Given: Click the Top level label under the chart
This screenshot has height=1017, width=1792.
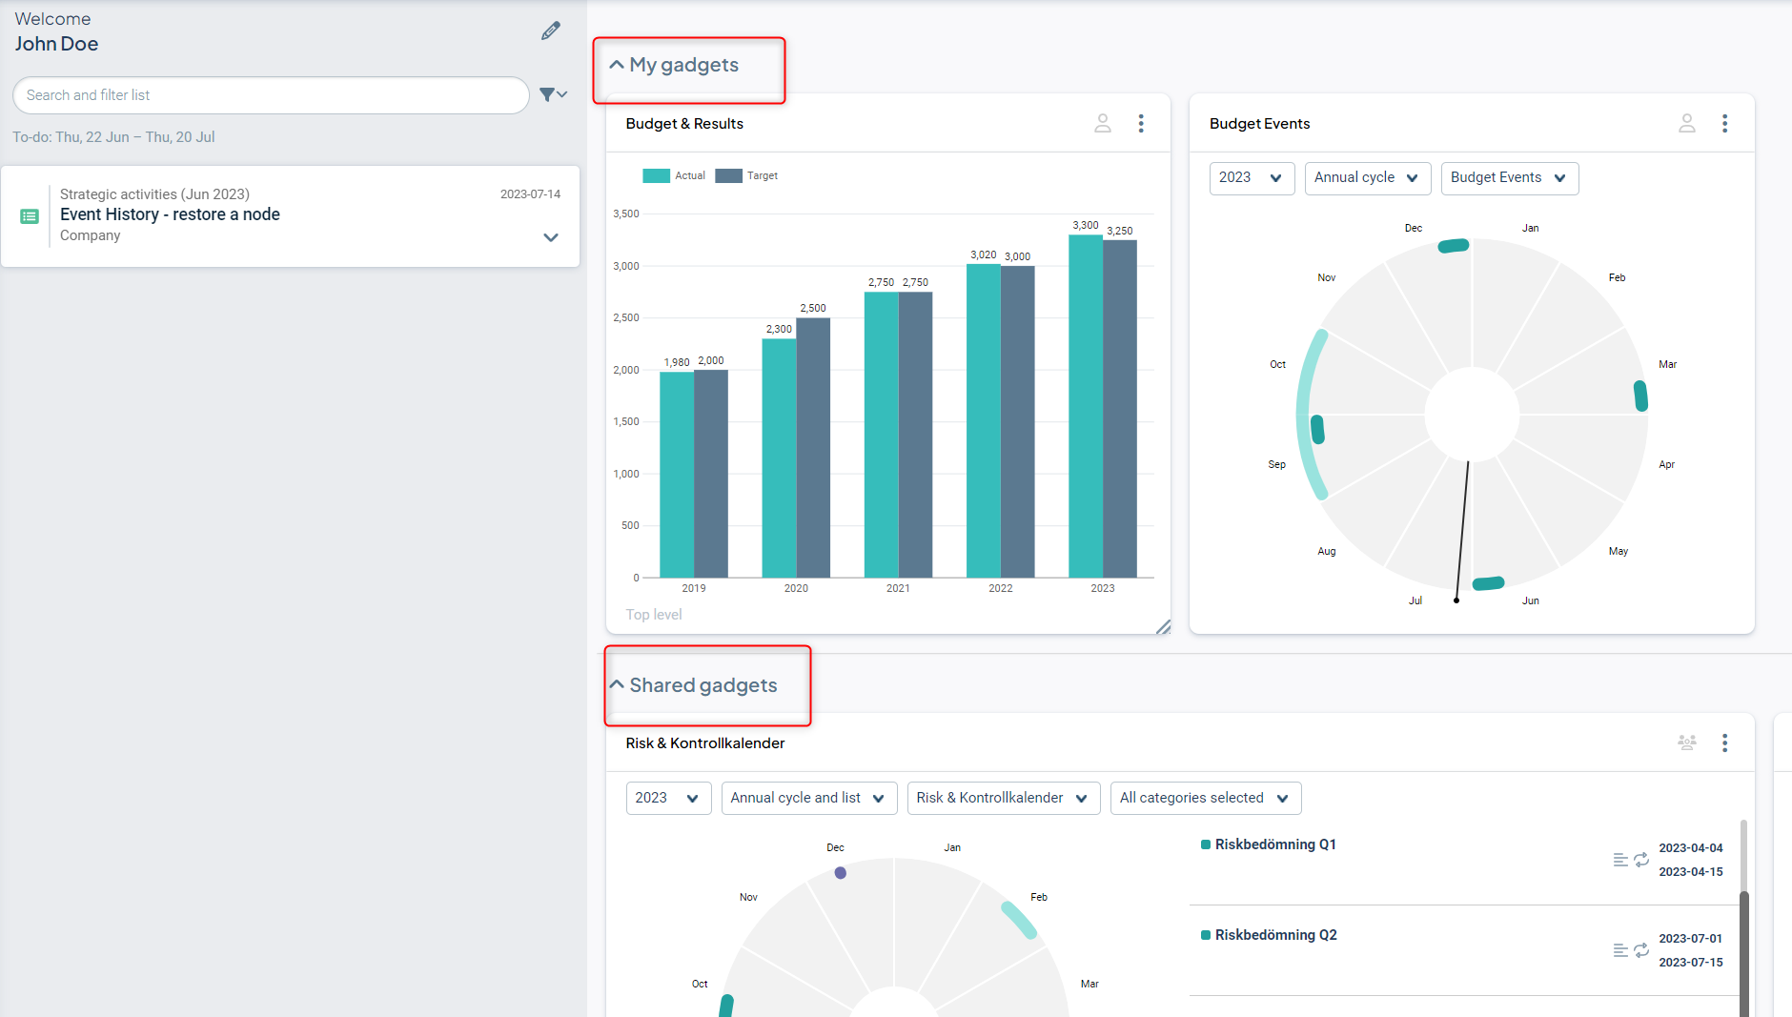Looking at the screenshot, I should click(654, 615).
